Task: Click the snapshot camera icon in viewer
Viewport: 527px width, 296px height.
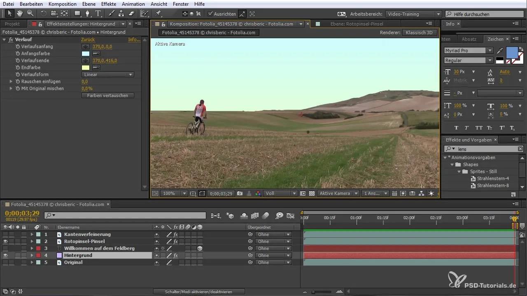Action: point(240,193)
